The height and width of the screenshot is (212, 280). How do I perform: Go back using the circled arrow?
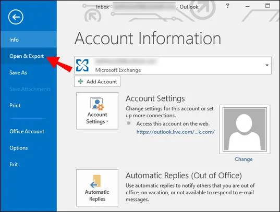(16, 17)
